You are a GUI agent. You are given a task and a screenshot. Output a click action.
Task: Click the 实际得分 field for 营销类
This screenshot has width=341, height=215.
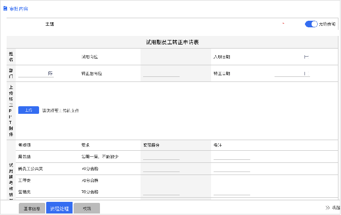click(x=161, y=192)
